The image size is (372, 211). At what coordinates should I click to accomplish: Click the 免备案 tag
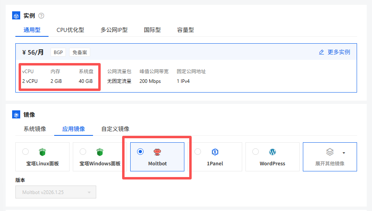[x=80, y=52]
